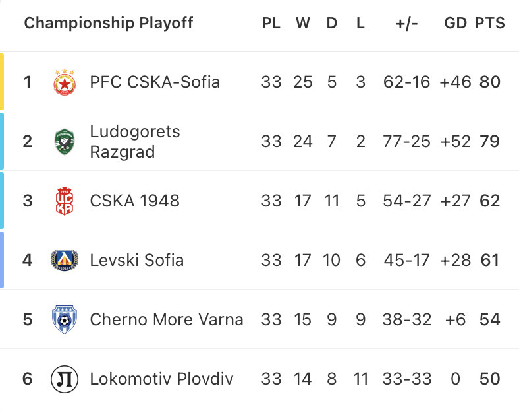Open the Ludogorets Razgrad team link
Screen dimensions: 519x411
coord(135,142)
